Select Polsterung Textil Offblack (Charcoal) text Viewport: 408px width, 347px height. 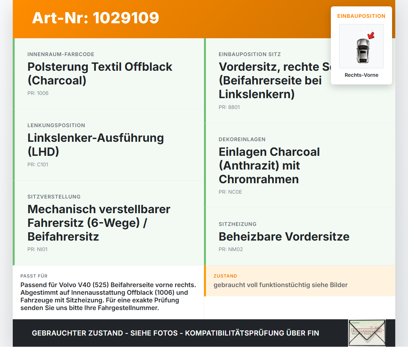(100, 74)
